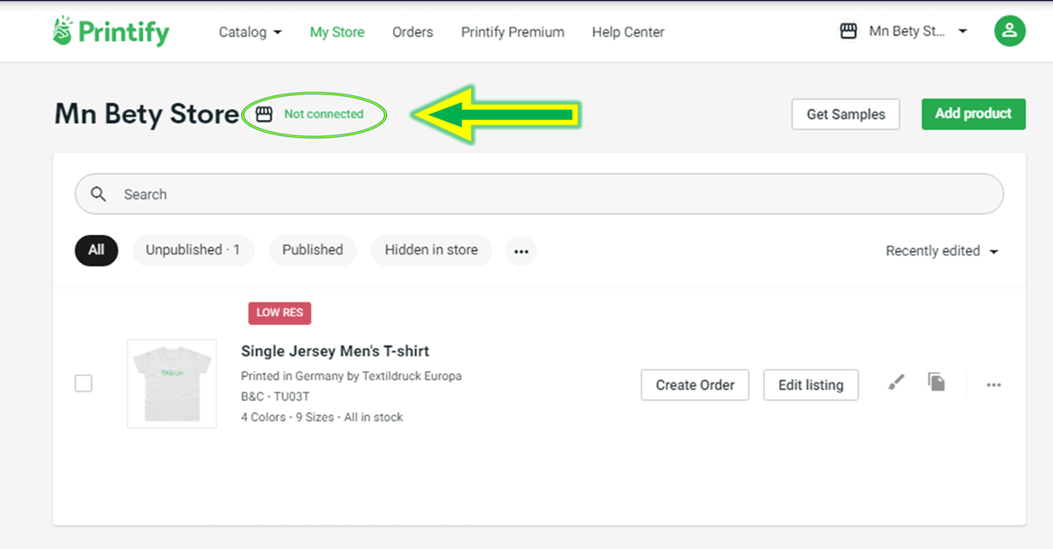Select the All filter tab
This screenshot has width=1053, height=549.
click(x=96, y=250)
